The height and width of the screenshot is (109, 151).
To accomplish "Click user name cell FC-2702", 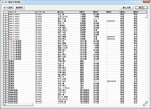I will [39, 92].
